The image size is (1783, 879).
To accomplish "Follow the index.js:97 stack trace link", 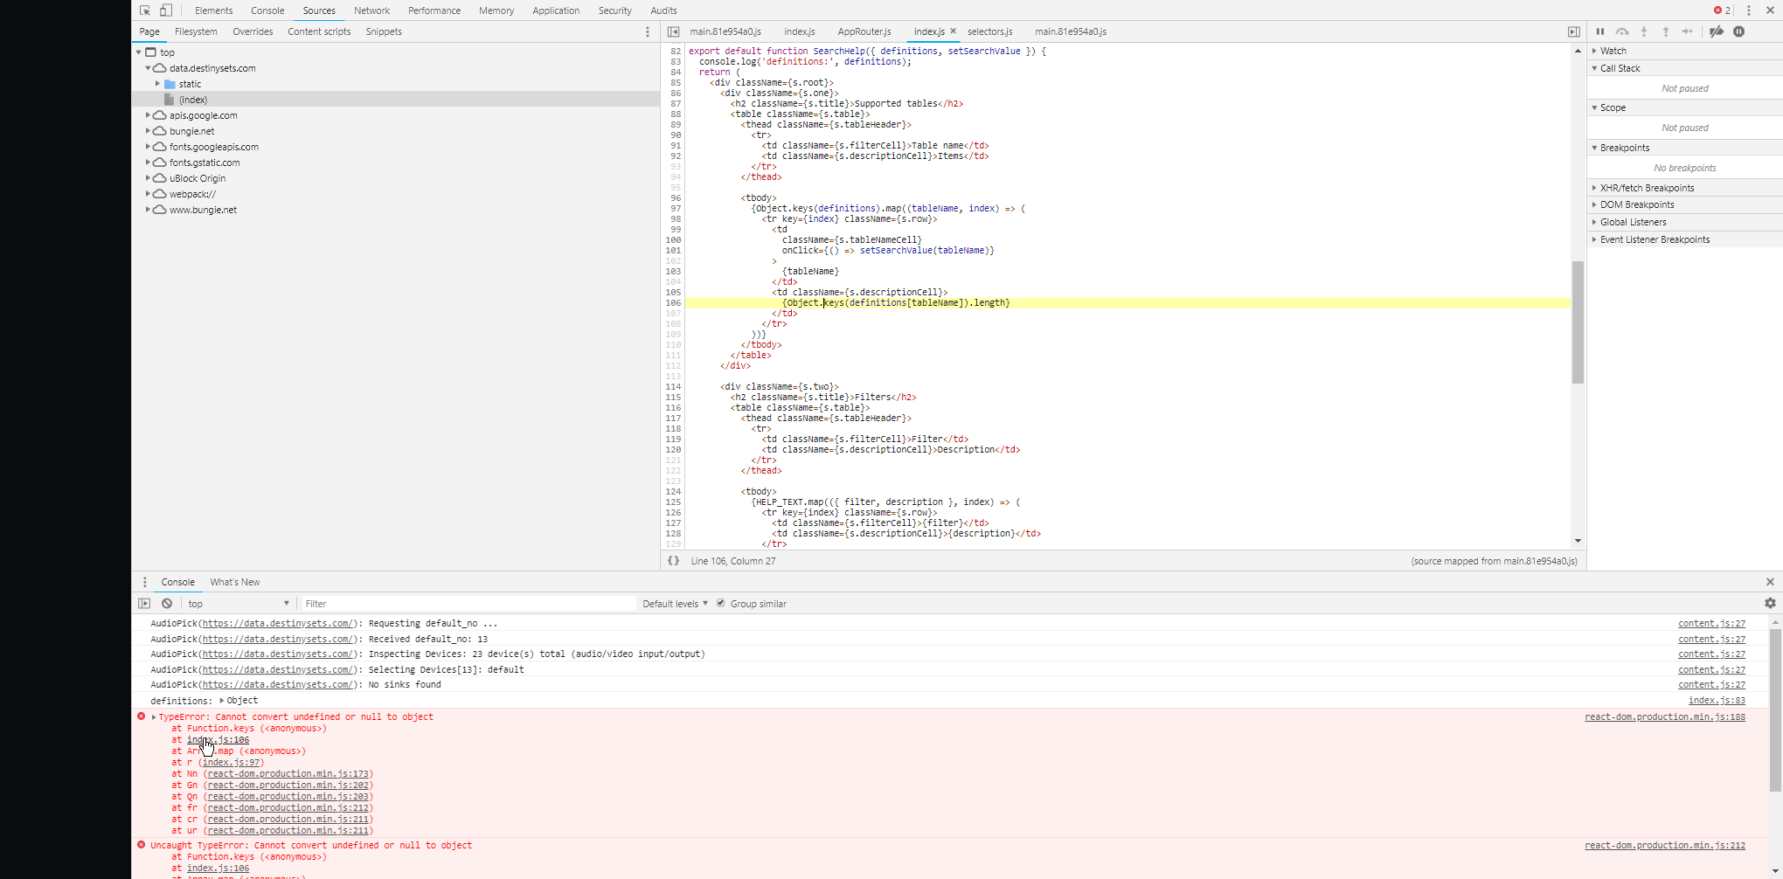I will [x=232, y=763].
